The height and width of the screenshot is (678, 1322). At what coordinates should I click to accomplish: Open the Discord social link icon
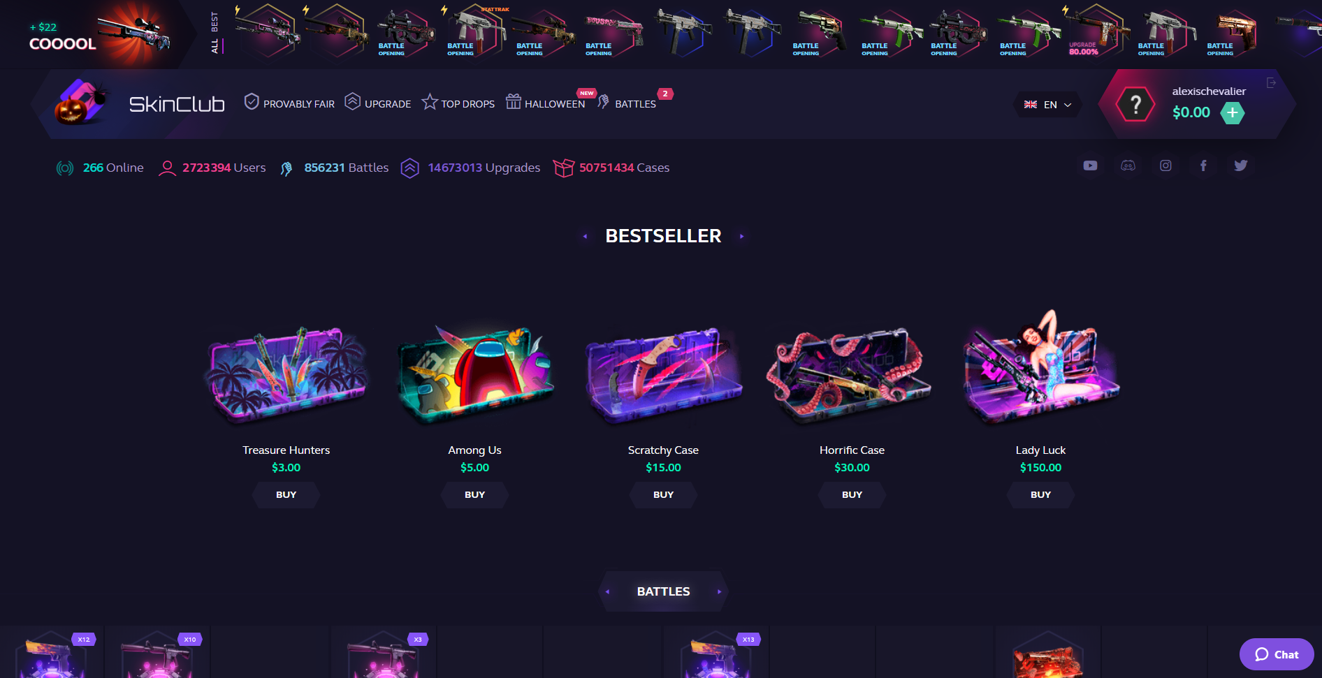point(1128,165)
